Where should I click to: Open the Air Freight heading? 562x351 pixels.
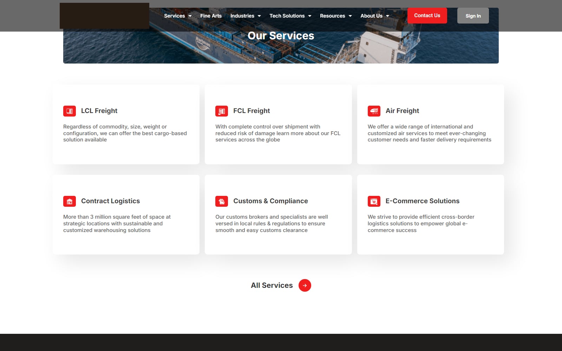pyautogui.click(x=402, y=111)
